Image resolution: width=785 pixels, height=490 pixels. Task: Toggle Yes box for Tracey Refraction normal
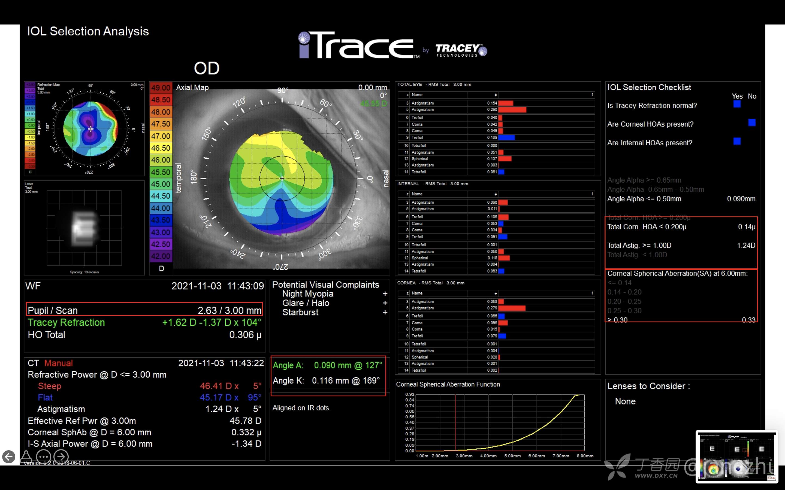click(x=737, y=104)
